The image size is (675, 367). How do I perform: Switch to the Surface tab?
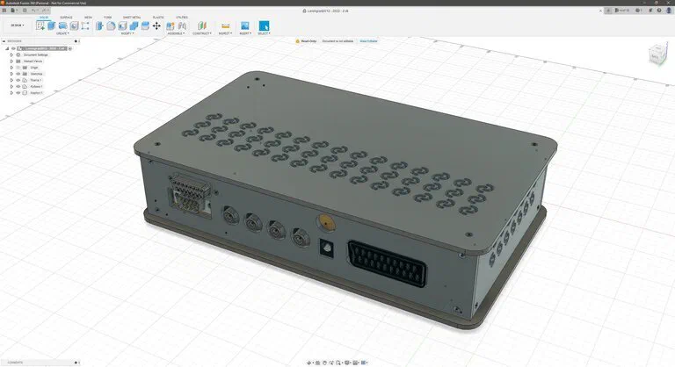pyautogui.click(x=66, y=18)
